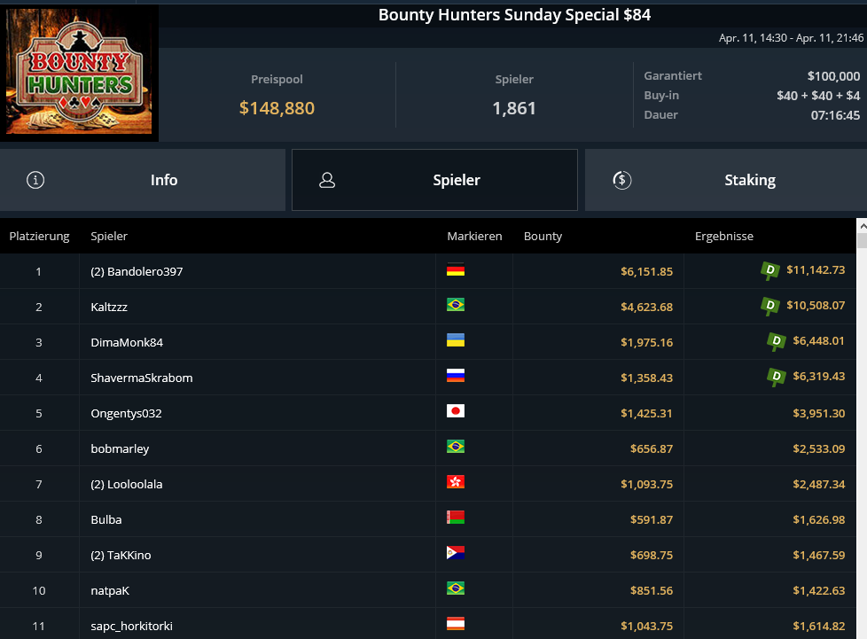
Task: Sort by Ergebnisse column header
Action: [723, 236]
